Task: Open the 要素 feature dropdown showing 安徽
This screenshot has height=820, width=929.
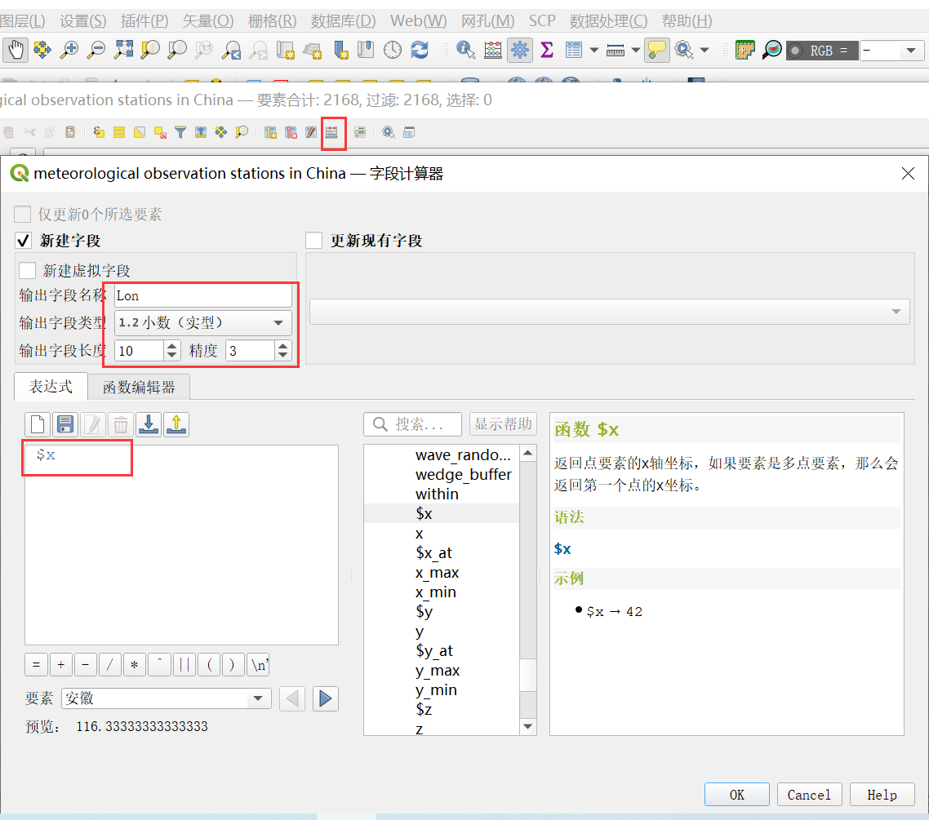Action: [x=166, y=698]
